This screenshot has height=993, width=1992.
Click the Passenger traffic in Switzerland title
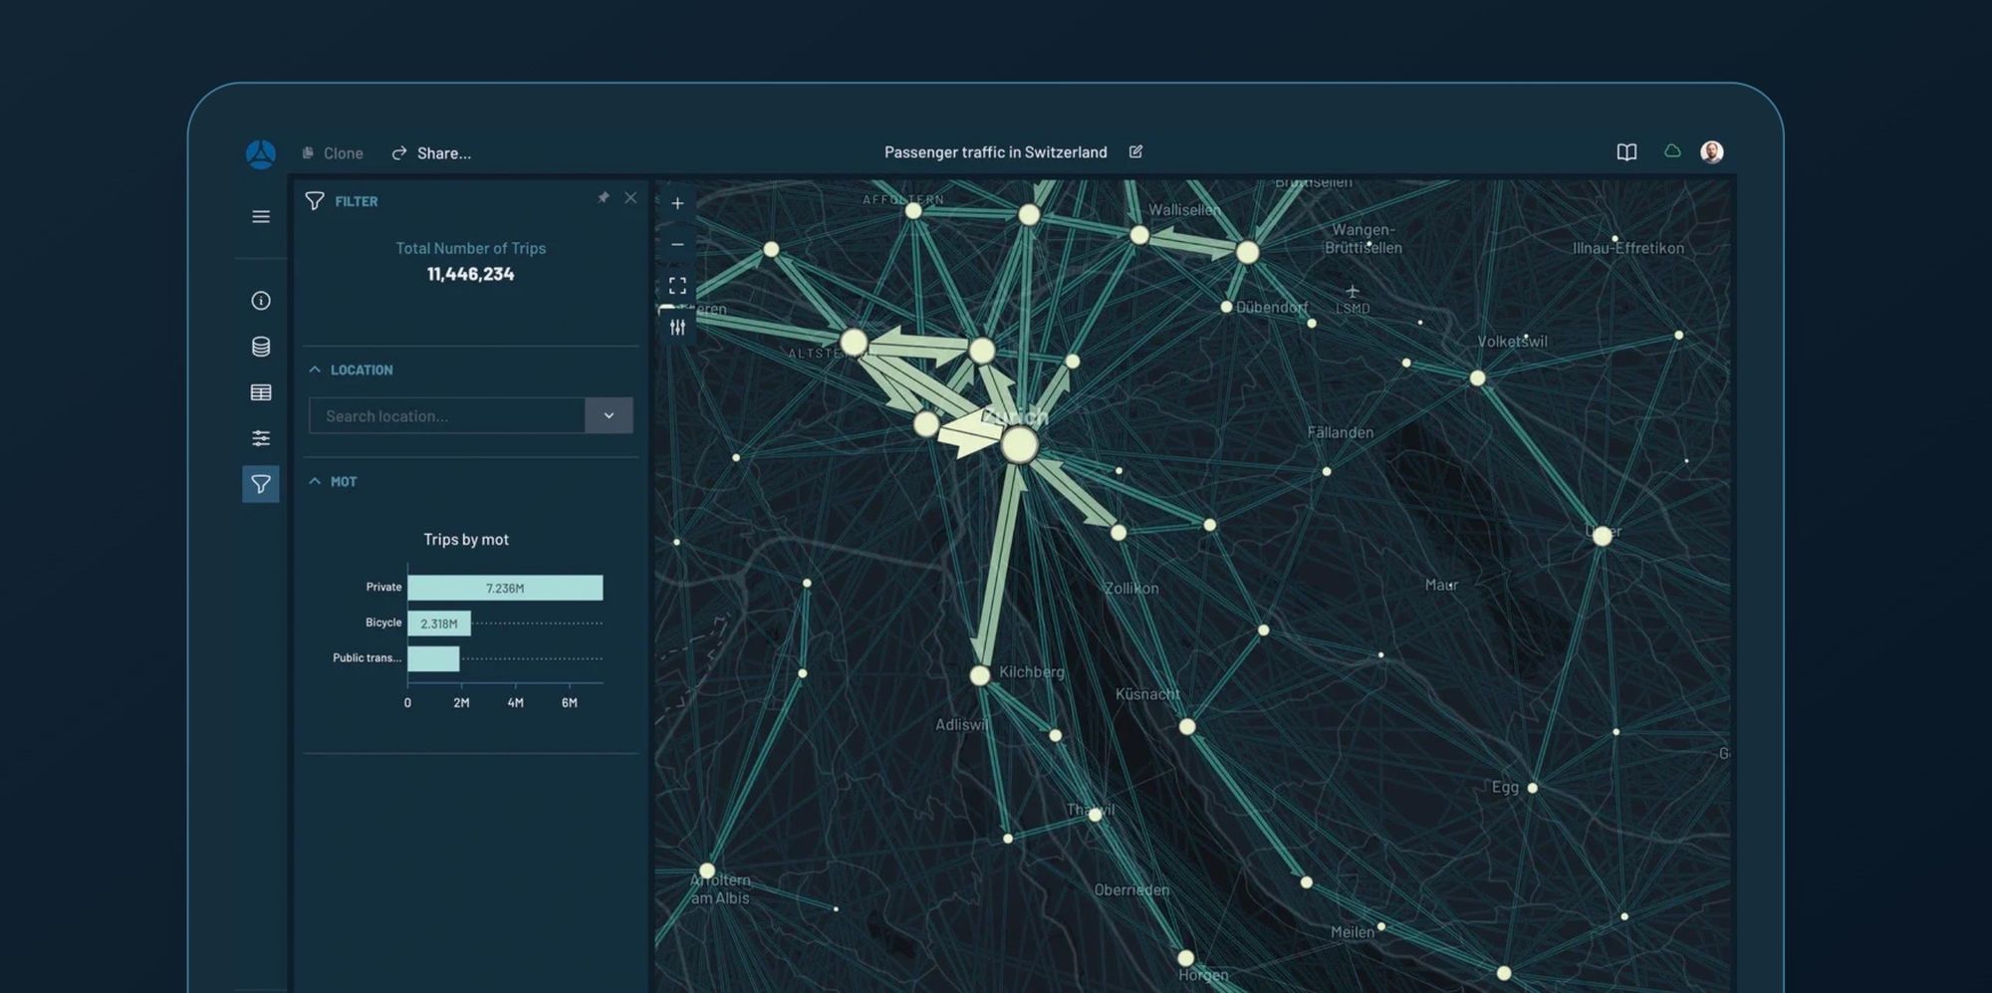click(x=995, y=151)
